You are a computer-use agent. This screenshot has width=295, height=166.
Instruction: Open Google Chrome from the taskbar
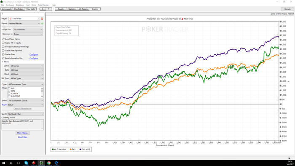[x=49, y=163]
